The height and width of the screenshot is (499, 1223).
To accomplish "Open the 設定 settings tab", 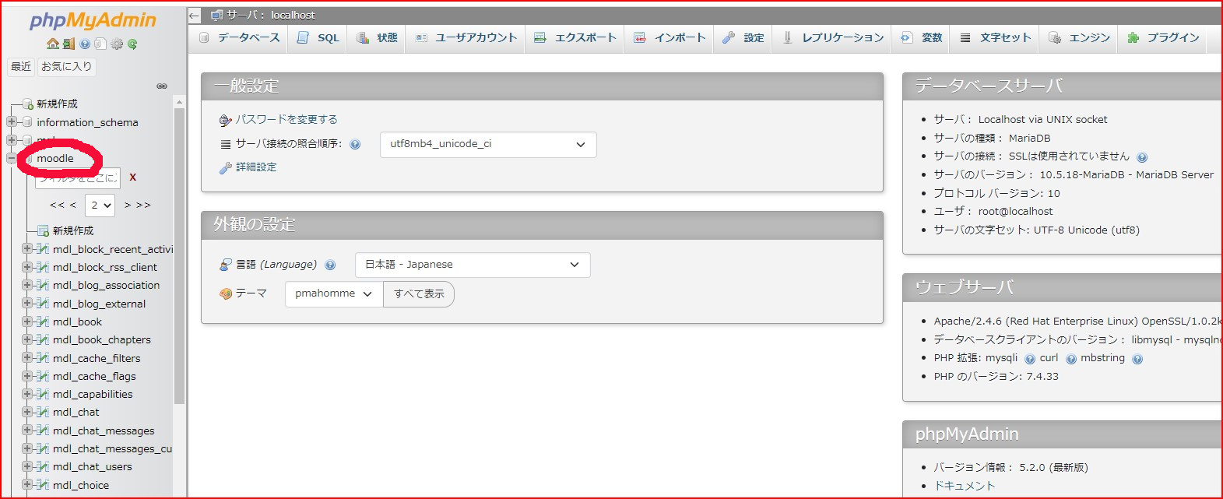I will pyautogui.click(x=743, y=37).
